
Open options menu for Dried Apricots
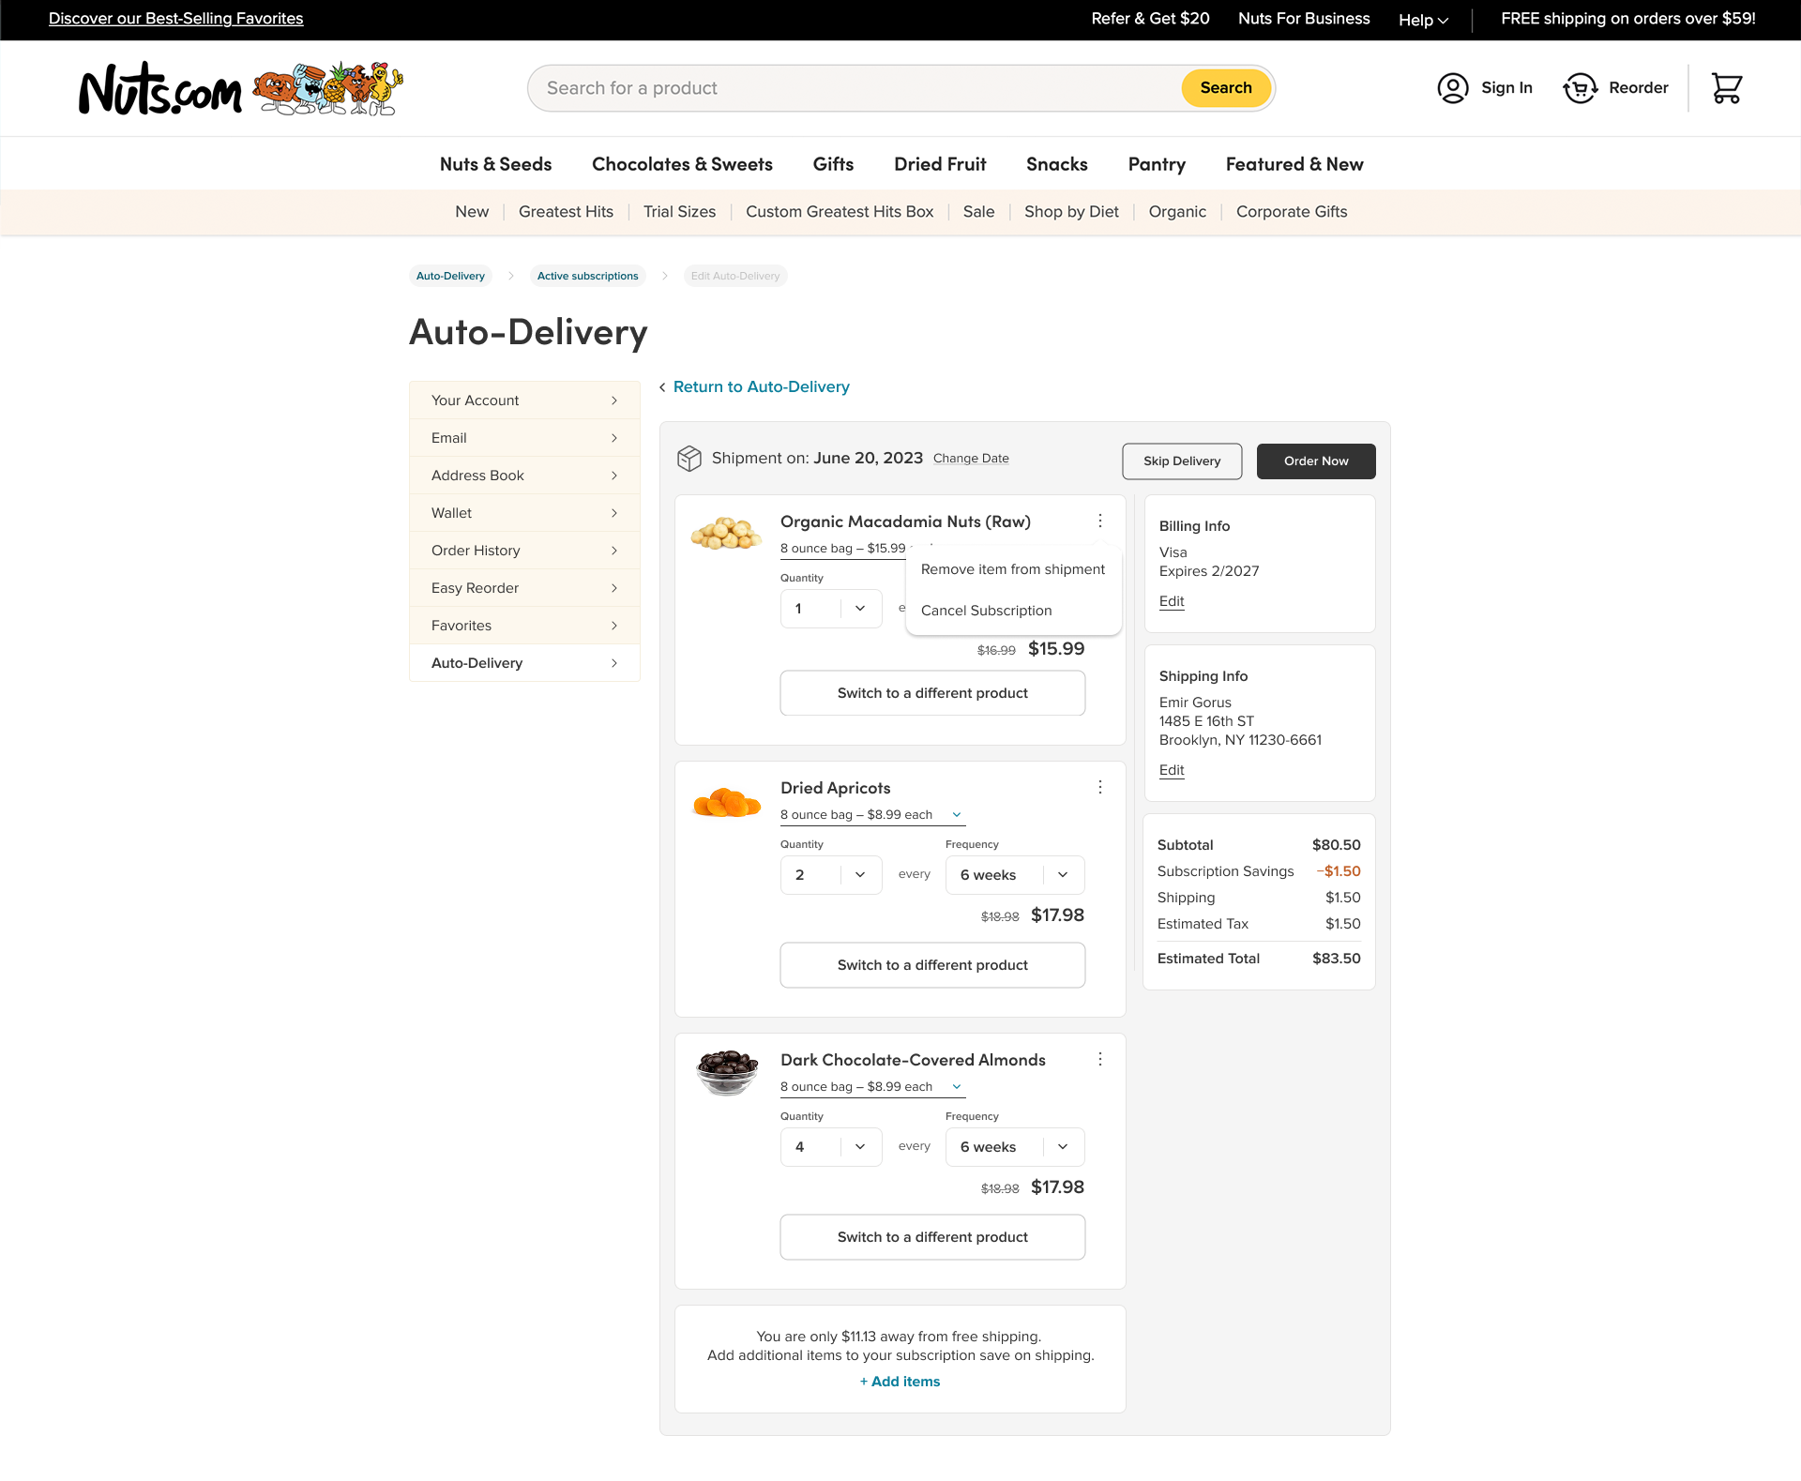(1100, 787)
